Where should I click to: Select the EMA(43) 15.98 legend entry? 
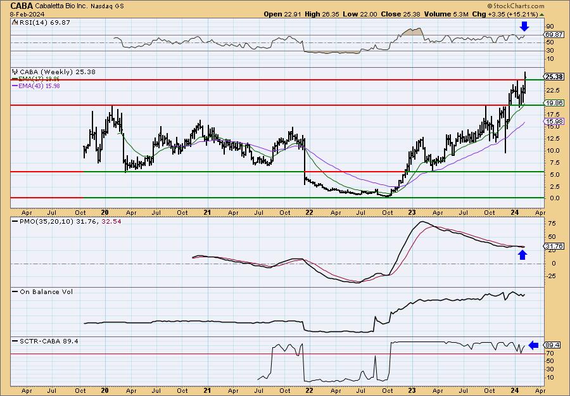tap(35, 86)
